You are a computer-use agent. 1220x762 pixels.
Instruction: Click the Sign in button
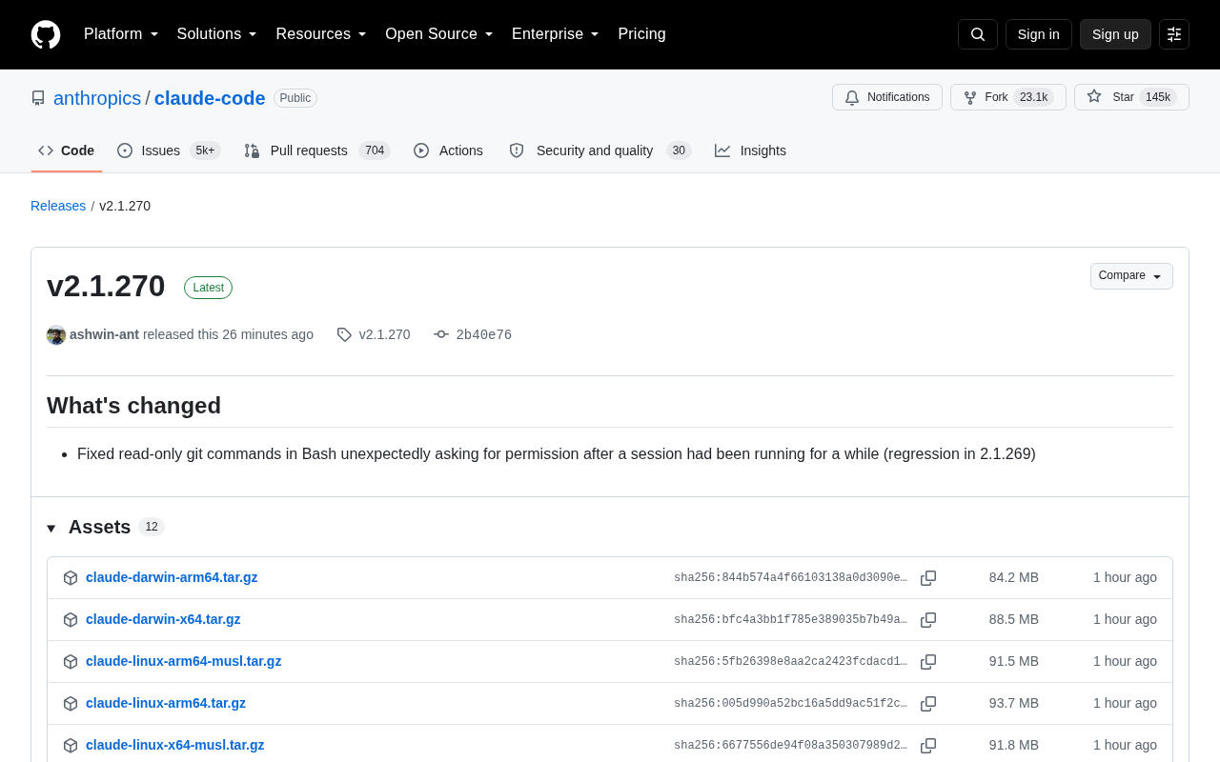click(x=1039, y=34)
